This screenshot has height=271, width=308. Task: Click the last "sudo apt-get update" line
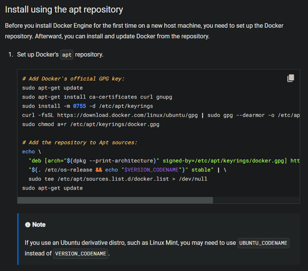[52, 188]
